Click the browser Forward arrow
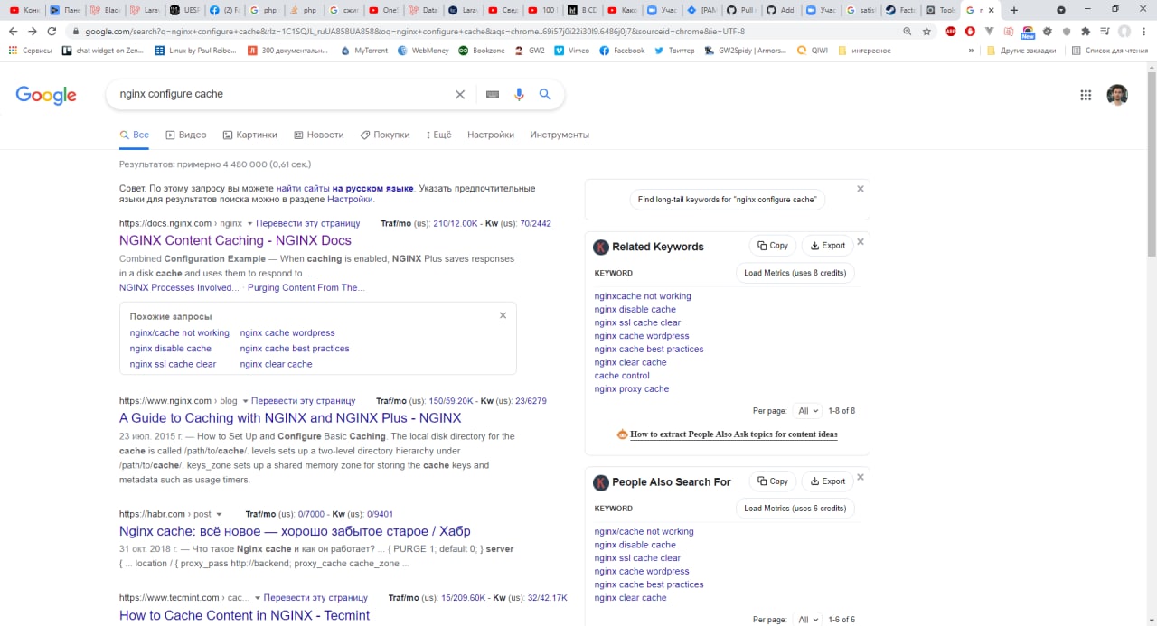This screenshot has height=626, width=1157. tap(33, 31)
